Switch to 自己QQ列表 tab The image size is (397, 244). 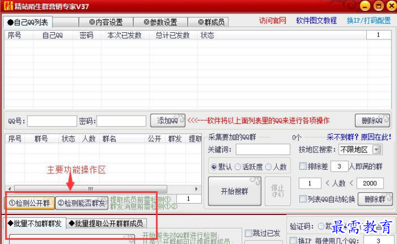point(28,23)
